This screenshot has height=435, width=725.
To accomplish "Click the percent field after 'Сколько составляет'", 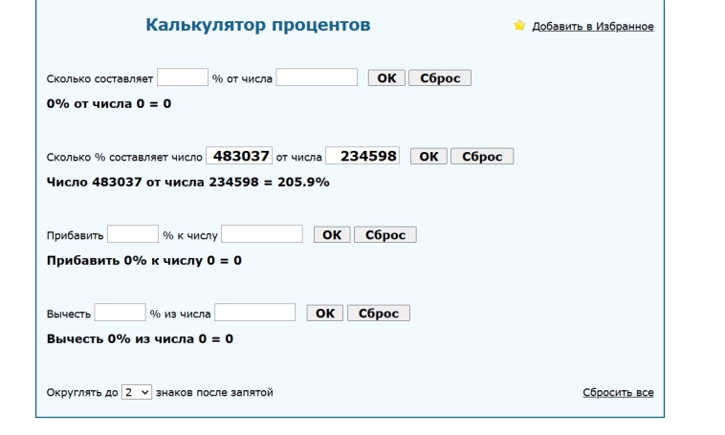I will 183,78.
